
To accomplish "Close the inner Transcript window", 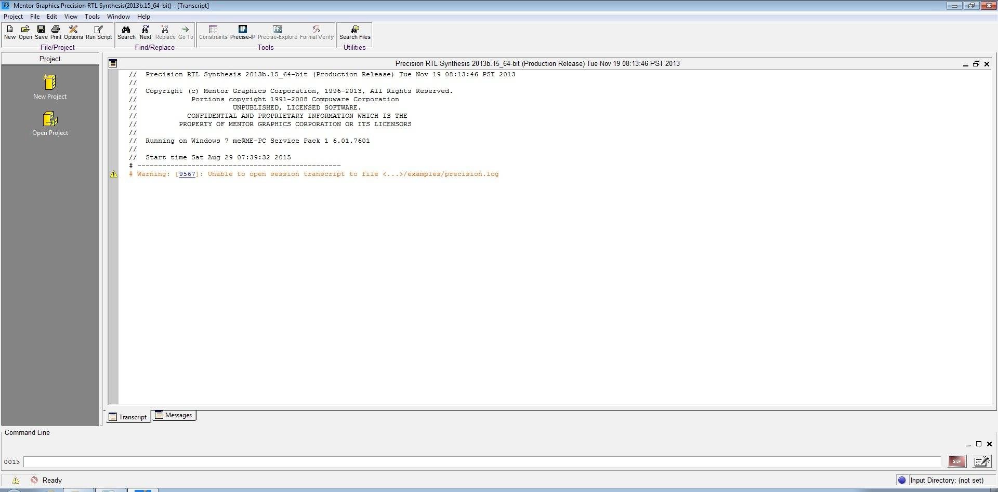I will 987,64.
